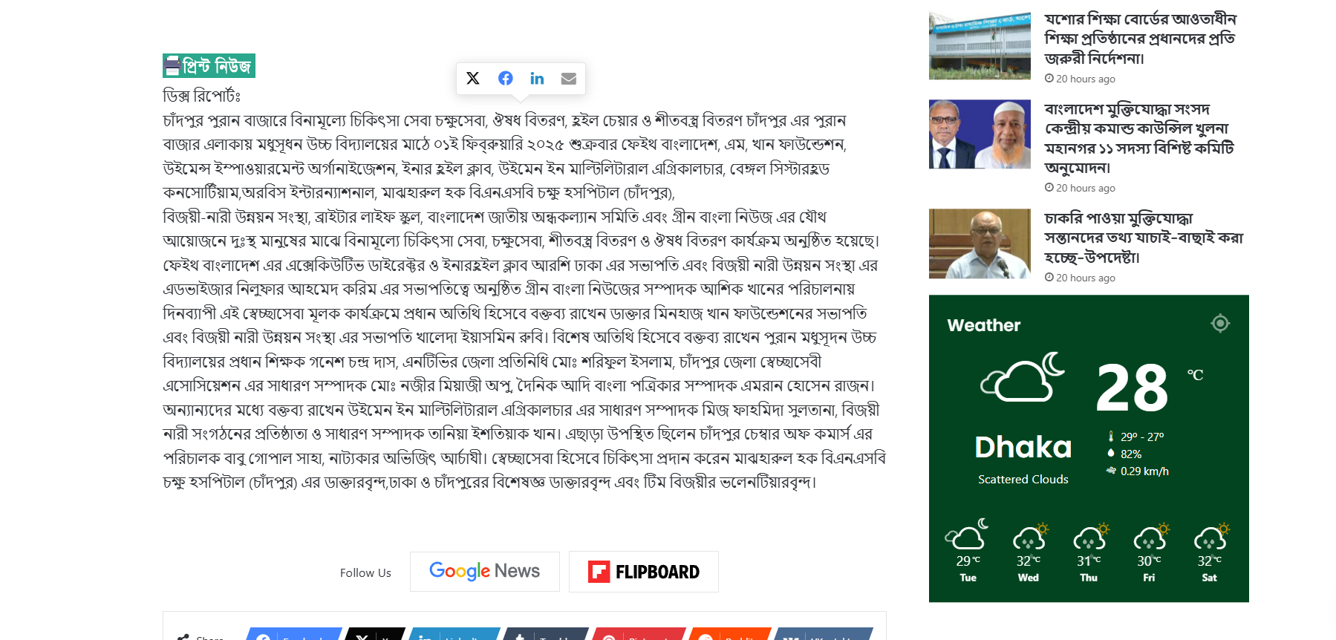
Task: Open thumbnail of two men portraits
Action: 980,134
